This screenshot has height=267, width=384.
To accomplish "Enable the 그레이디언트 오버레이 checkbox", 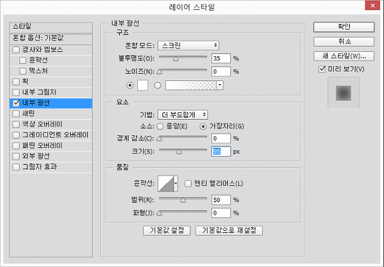I will [x=16, y=135].
